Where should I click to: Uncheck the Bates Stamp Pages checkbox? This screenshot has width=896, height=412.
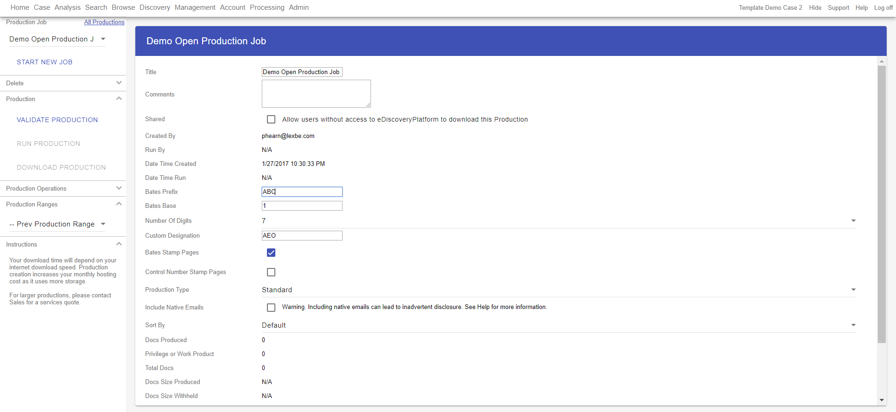[271, 253]
